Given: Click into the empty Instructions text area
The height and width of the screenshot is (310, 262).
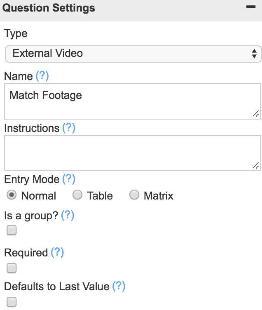Looking at the screenshot, I should pos(133,153).
